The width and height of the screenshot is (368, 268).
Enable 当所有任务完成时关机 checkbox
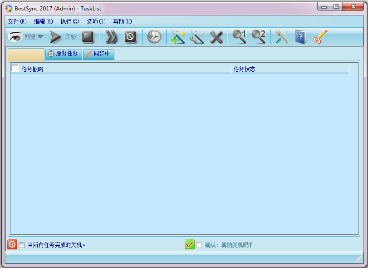[x=22, y=245]
